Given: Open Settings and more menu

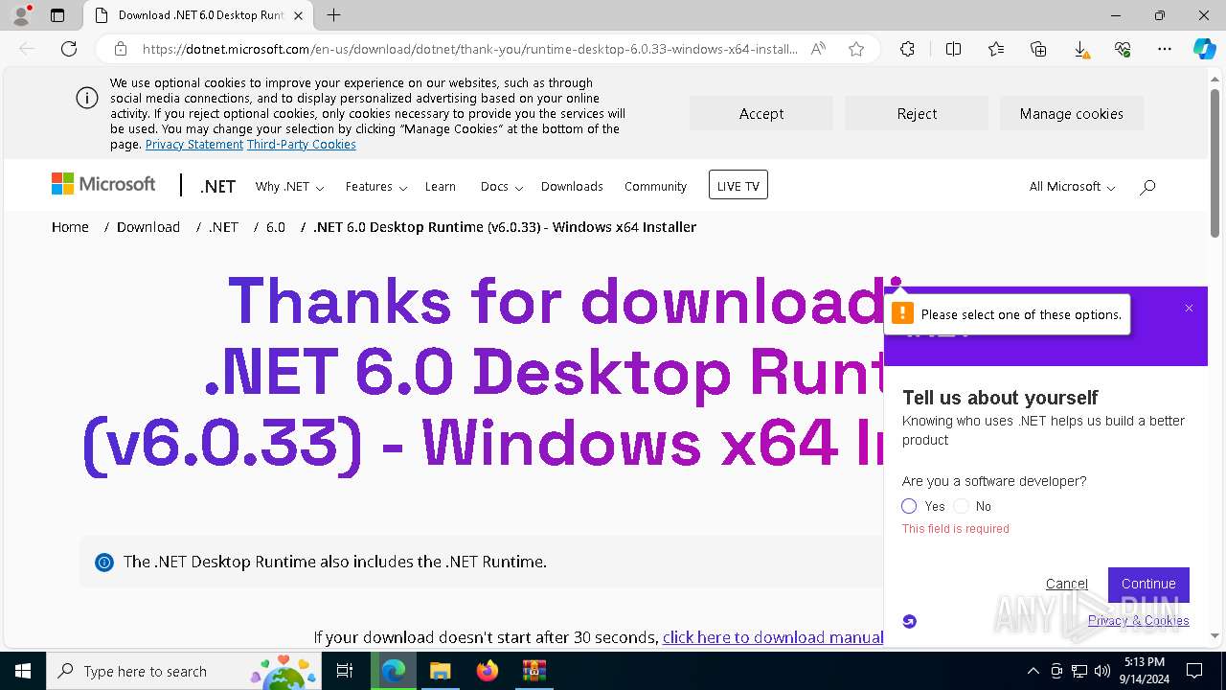Looking at the screenshot, I should click(x=1165, y=49).
